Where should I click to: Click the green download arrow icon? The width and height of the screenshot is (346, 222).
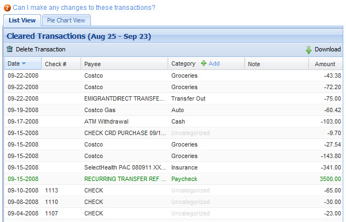(308, 50)
